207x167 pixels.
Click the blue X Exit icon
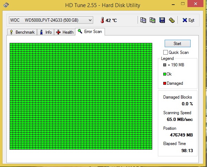click(x=185, y=20)
